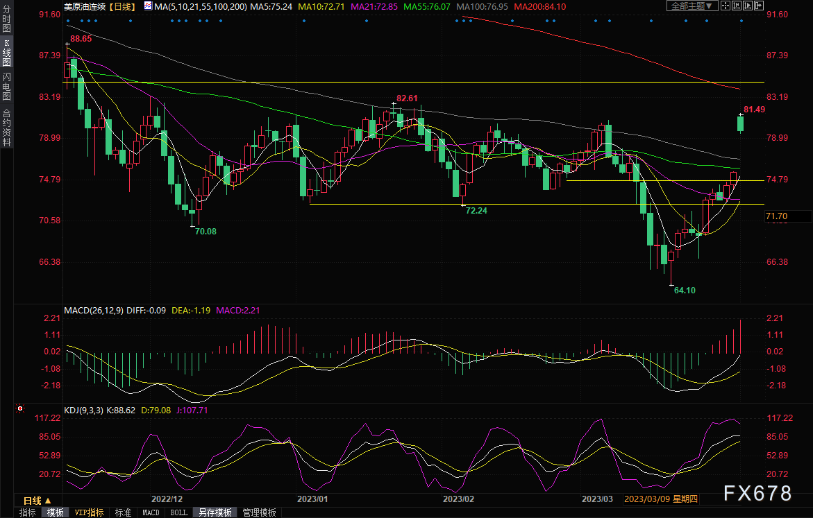Click the red sun icon beside KDJ panel
Screen dimensions: 813x518
pyautogui.click(x=20, y=409)
